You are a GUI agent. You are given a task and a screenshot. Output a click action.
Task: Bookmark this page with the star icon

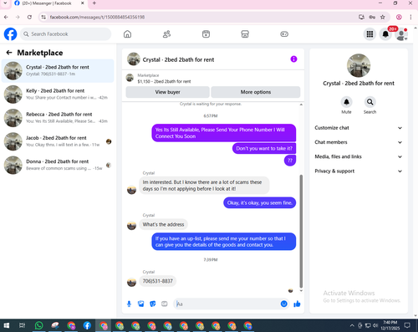[x=383, y=17]
